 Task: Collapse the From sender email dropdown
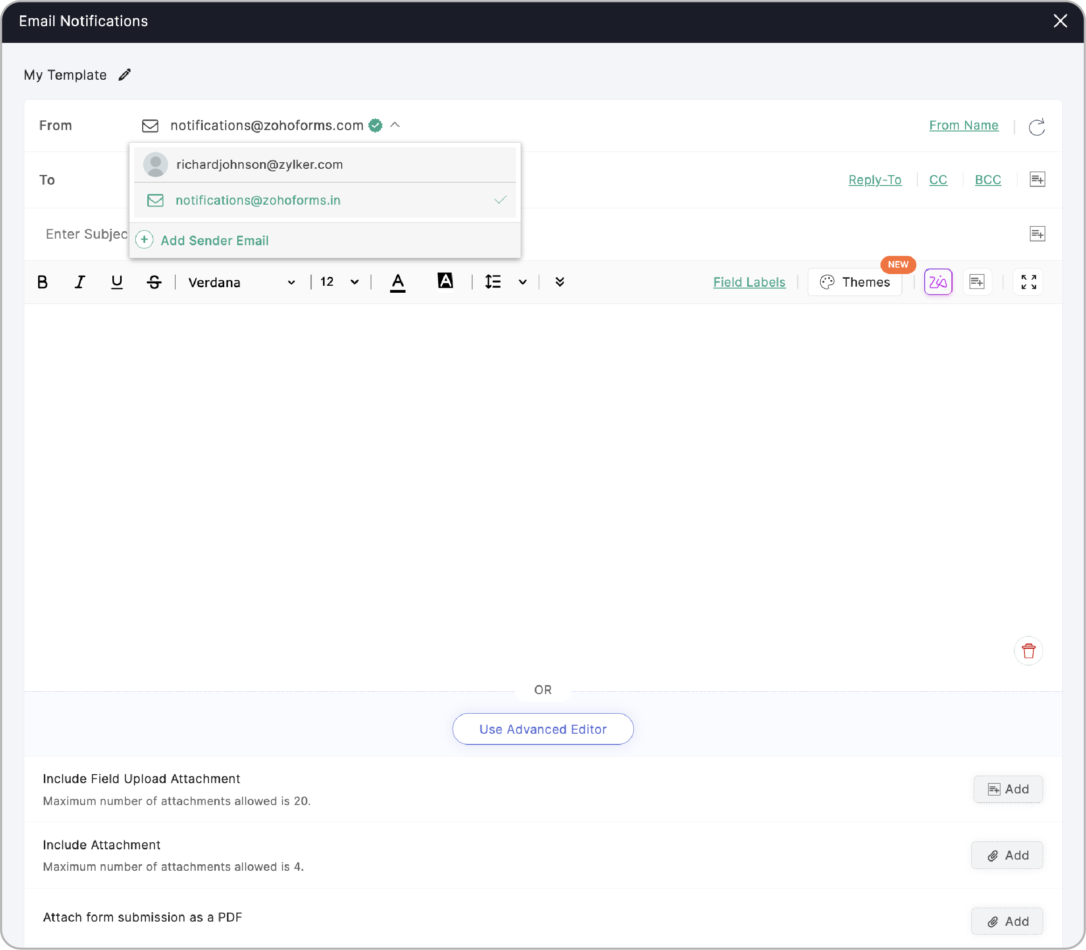pyautogui.click(x=395, y=125)
